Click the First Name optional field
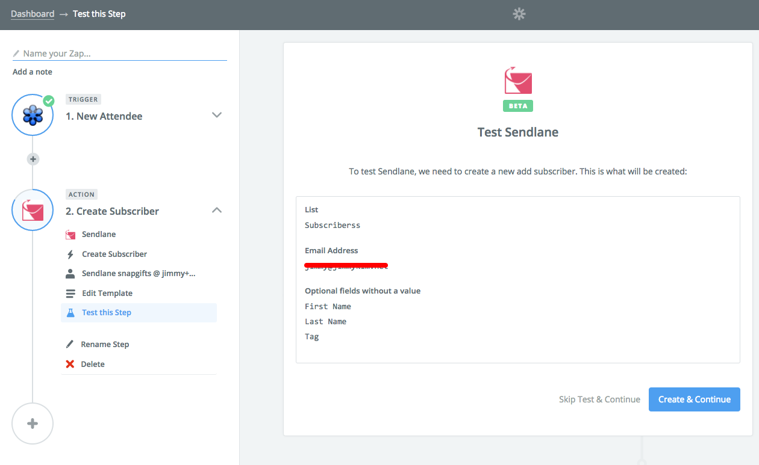Viewport: 759px width, 465px height. (x=328, y=306)
